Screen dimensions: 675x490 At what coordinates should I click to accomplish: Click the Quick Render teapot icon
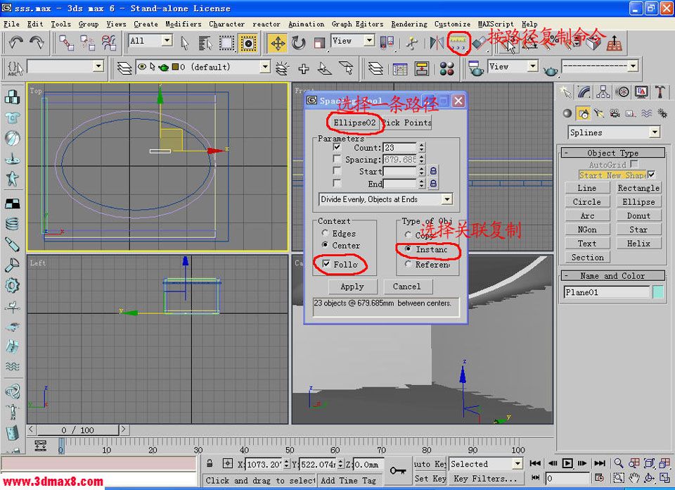click(551, 69)
